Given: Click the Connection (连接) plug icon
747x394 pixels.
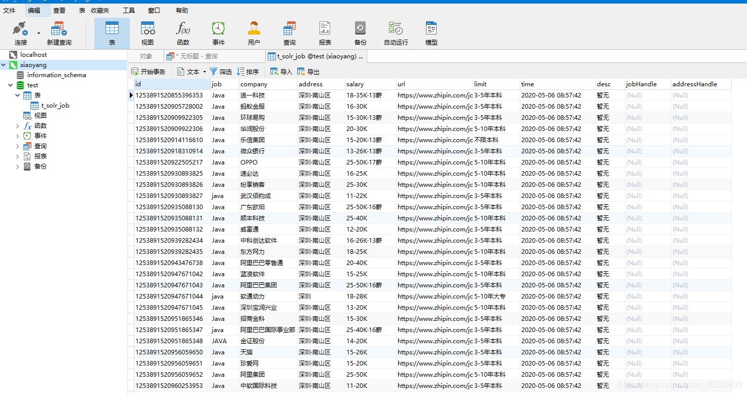Looking at the screenshot, I should [x=20, y=28].
